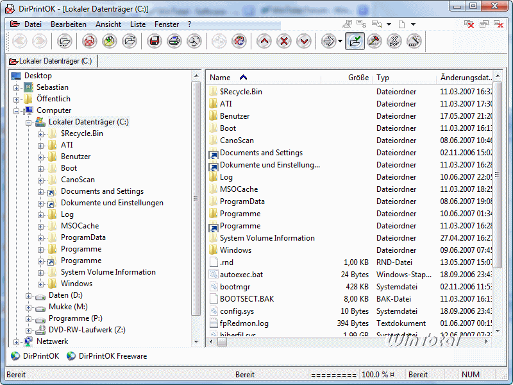Select Desktop in the folder tree
The height and width of the screenshot is (385, 513).
pos(38,76)
